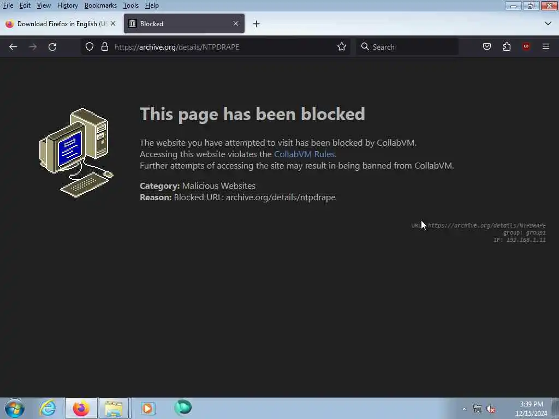
Task: Open the Firefox hamburger menu
Action: coord(546,47)
